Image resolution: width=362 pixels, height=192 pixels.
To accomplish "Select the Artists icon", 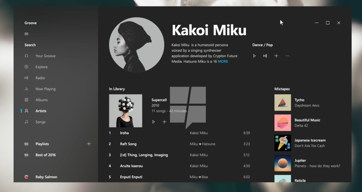I will (26, 111).
